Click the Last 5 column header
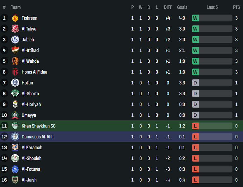Viewport: 243px width, 187px height. 212,7
